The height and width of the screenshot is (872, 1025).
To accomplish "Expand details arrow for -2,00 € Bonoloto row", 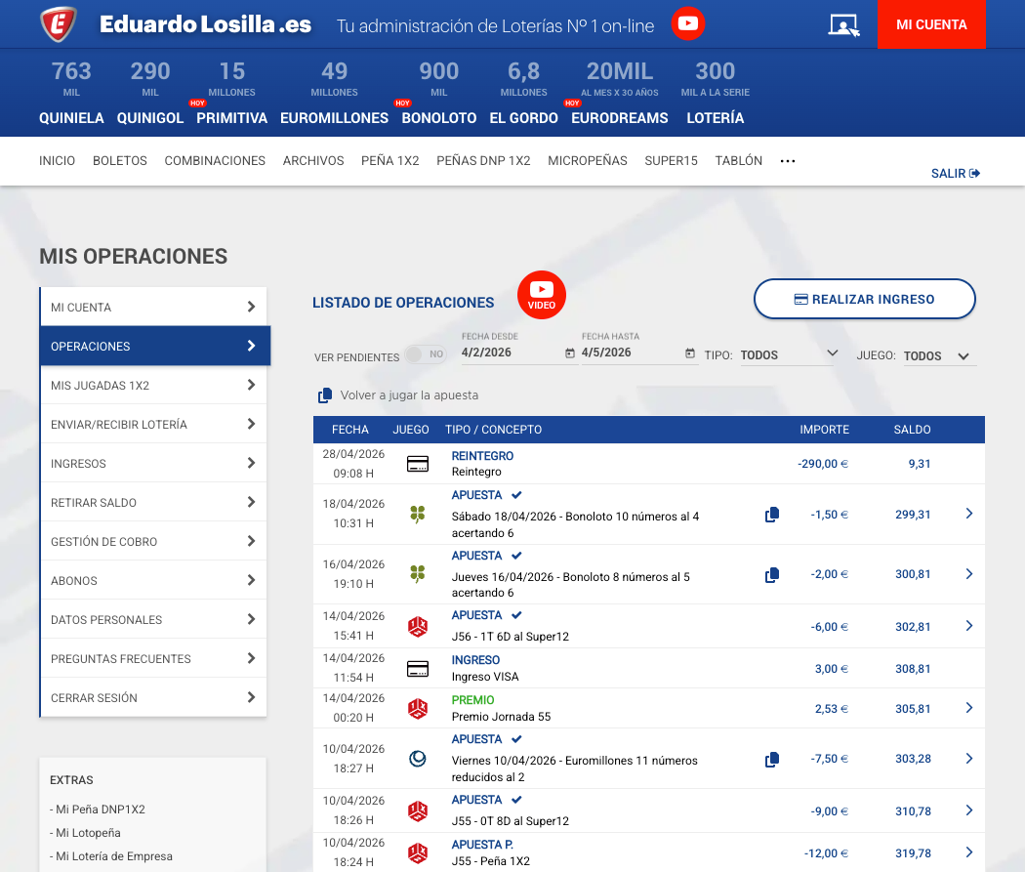I will click(969, 574).
